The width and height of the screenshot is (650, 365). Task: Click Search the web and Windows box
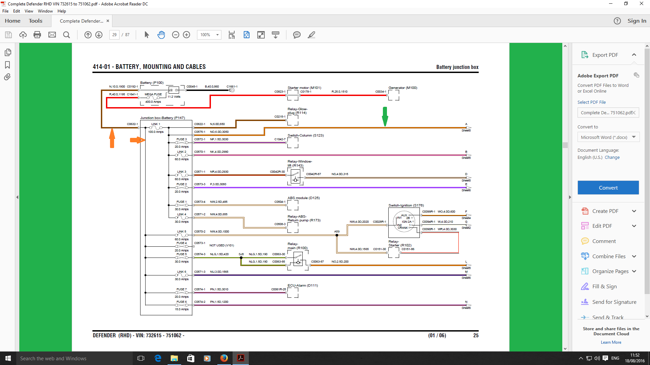tap(74, 358)
